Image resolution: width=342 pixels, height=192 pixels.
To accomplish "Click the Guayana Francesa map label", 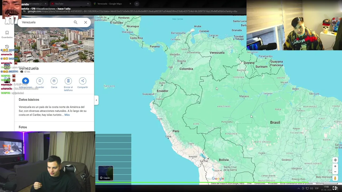I will click(277, 63).
